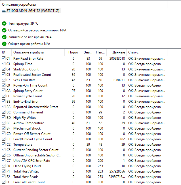This screenshot has height=185, width=181.
Task: Click Оставшийся ресурс накопителя: N/A line
Action: pos(37,30)
